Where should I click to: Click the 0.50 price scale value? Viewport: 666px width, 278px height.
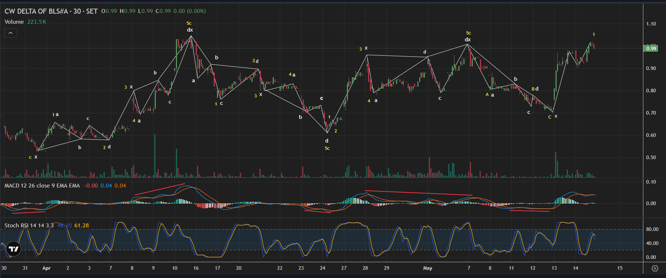pyautogui.click(x=651, y=157)
